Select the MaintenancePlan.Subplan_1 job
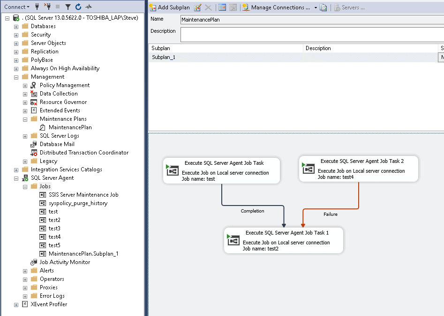The height and width of the screenshot is (316, 444). [83, 254]
